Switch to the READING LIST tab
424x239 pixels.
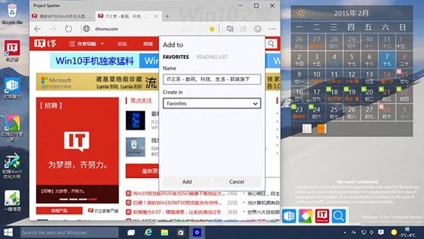tap(212, 57)
